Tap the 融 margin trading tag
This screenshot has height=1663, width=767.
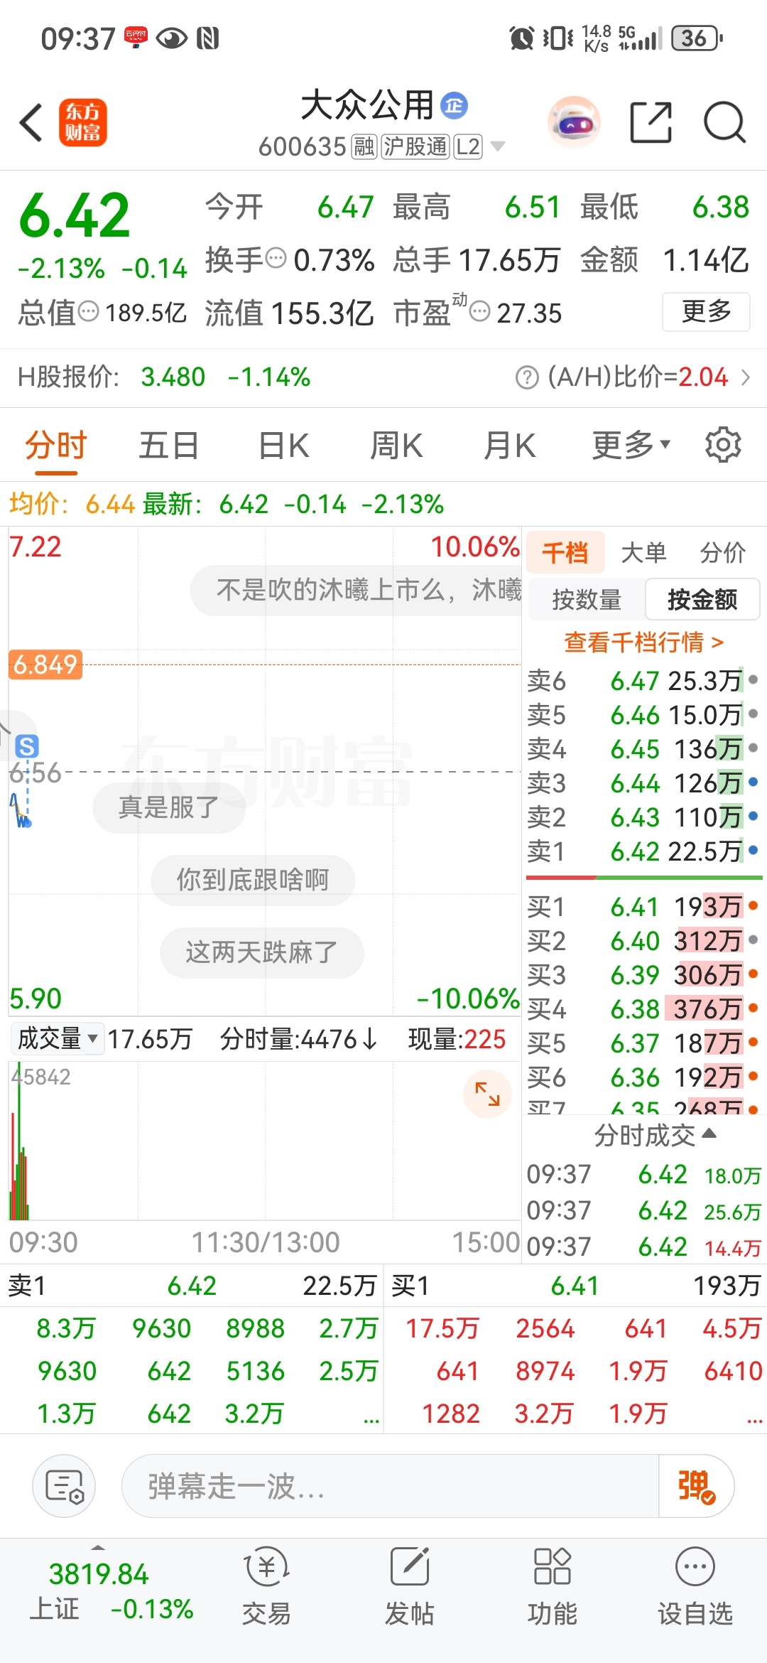point(364,146)
